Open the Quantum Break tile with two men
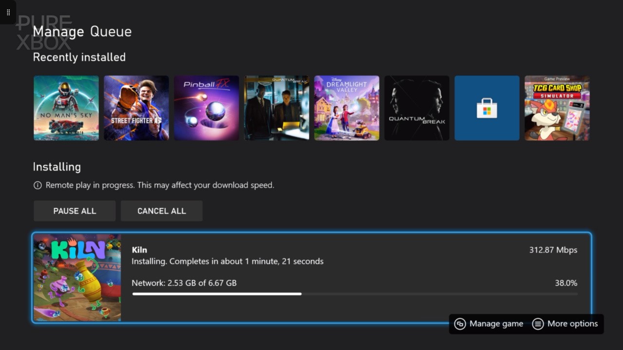 [276, 108]
